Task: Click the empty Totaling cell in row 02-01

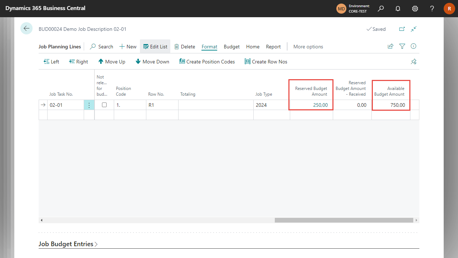Action: point(216,105)
